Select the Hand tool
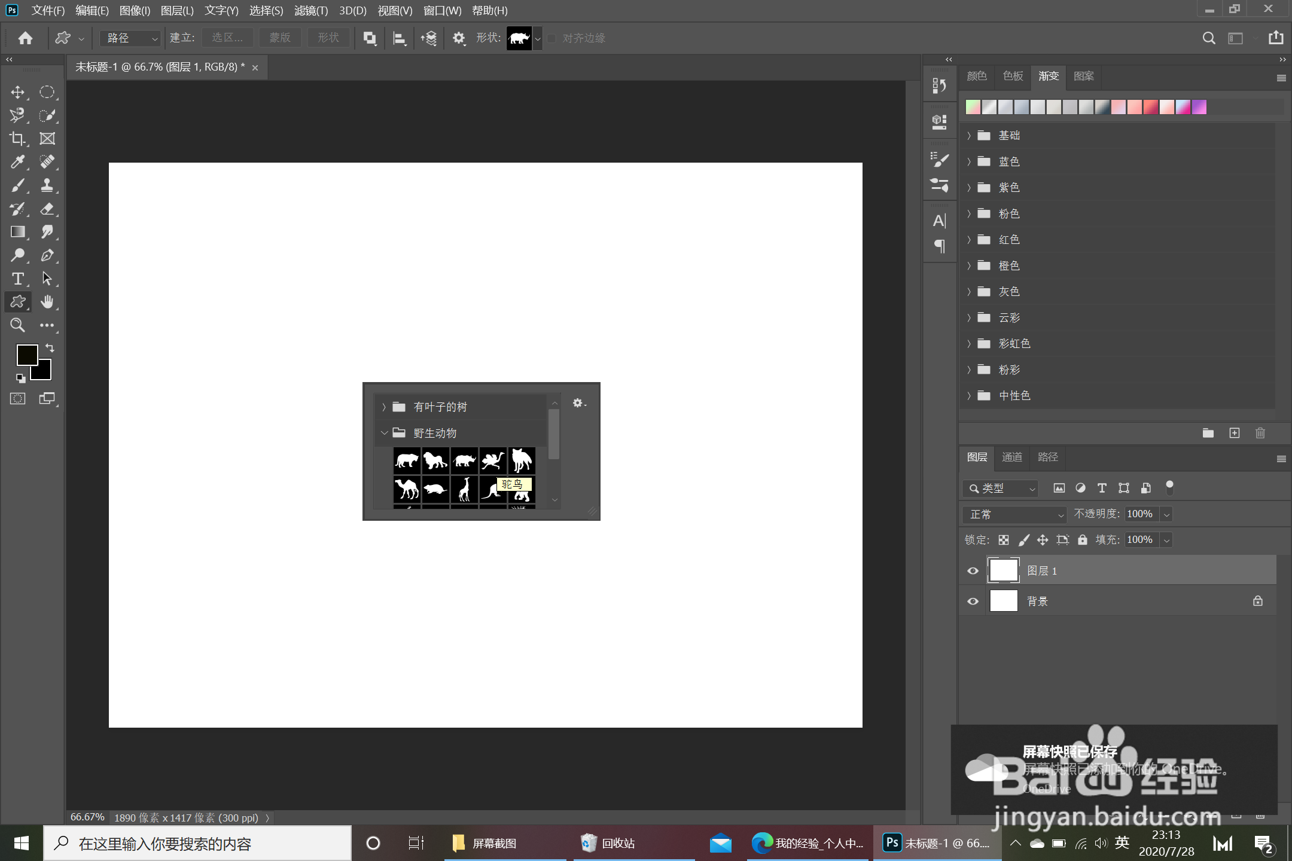Image resolution: width=1292 pixels, height=861 pixels. click(x=47, y=302)
